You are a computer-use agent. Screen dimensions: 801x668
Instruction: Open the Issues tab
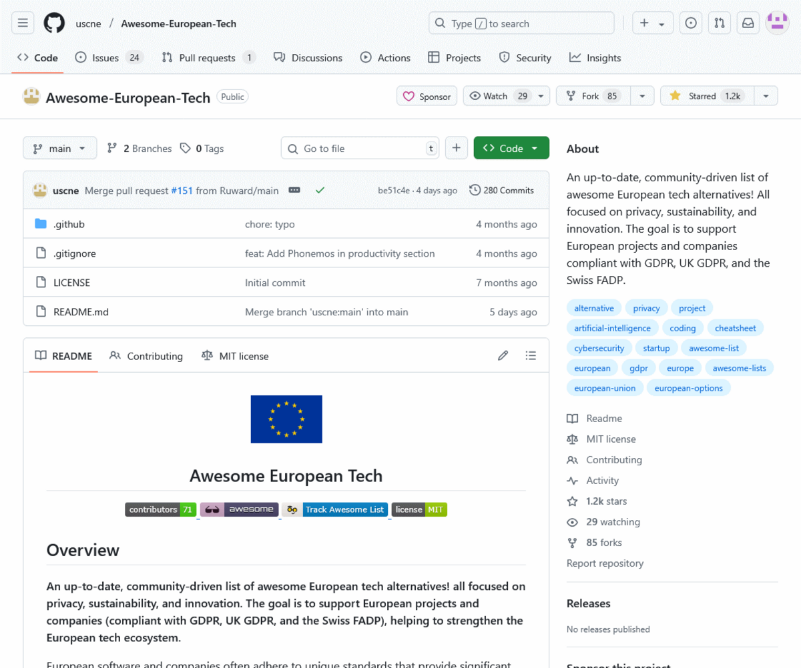(109, 58)
